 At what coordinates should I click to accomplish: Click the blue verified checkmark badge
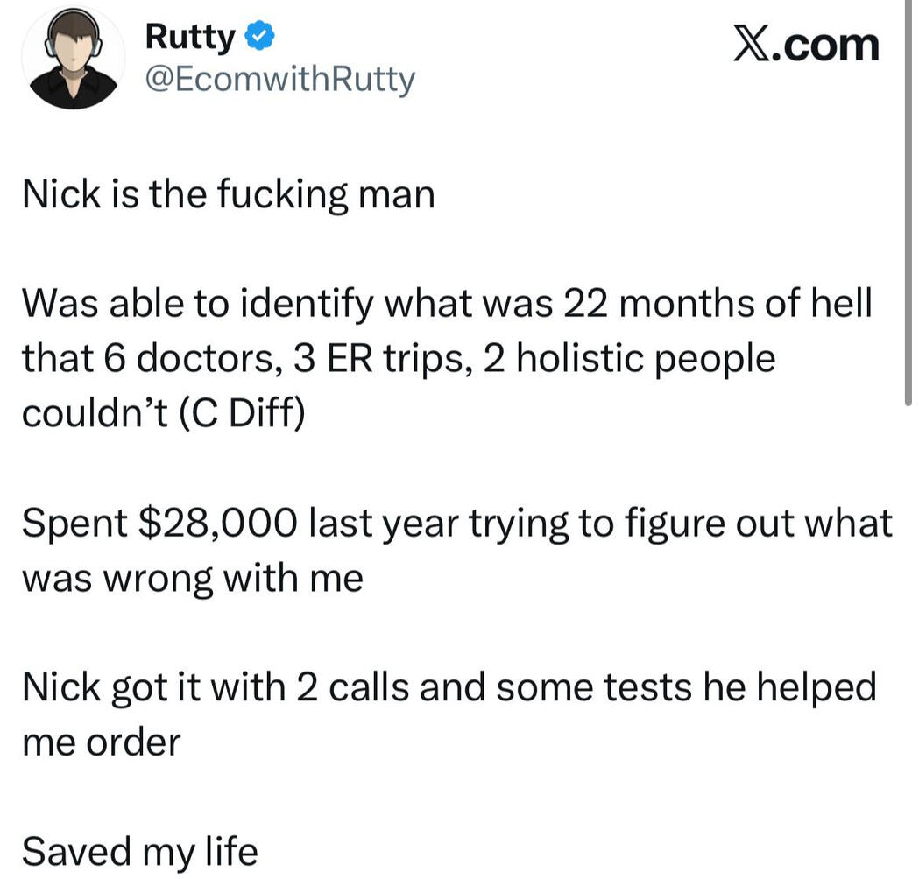260,37
